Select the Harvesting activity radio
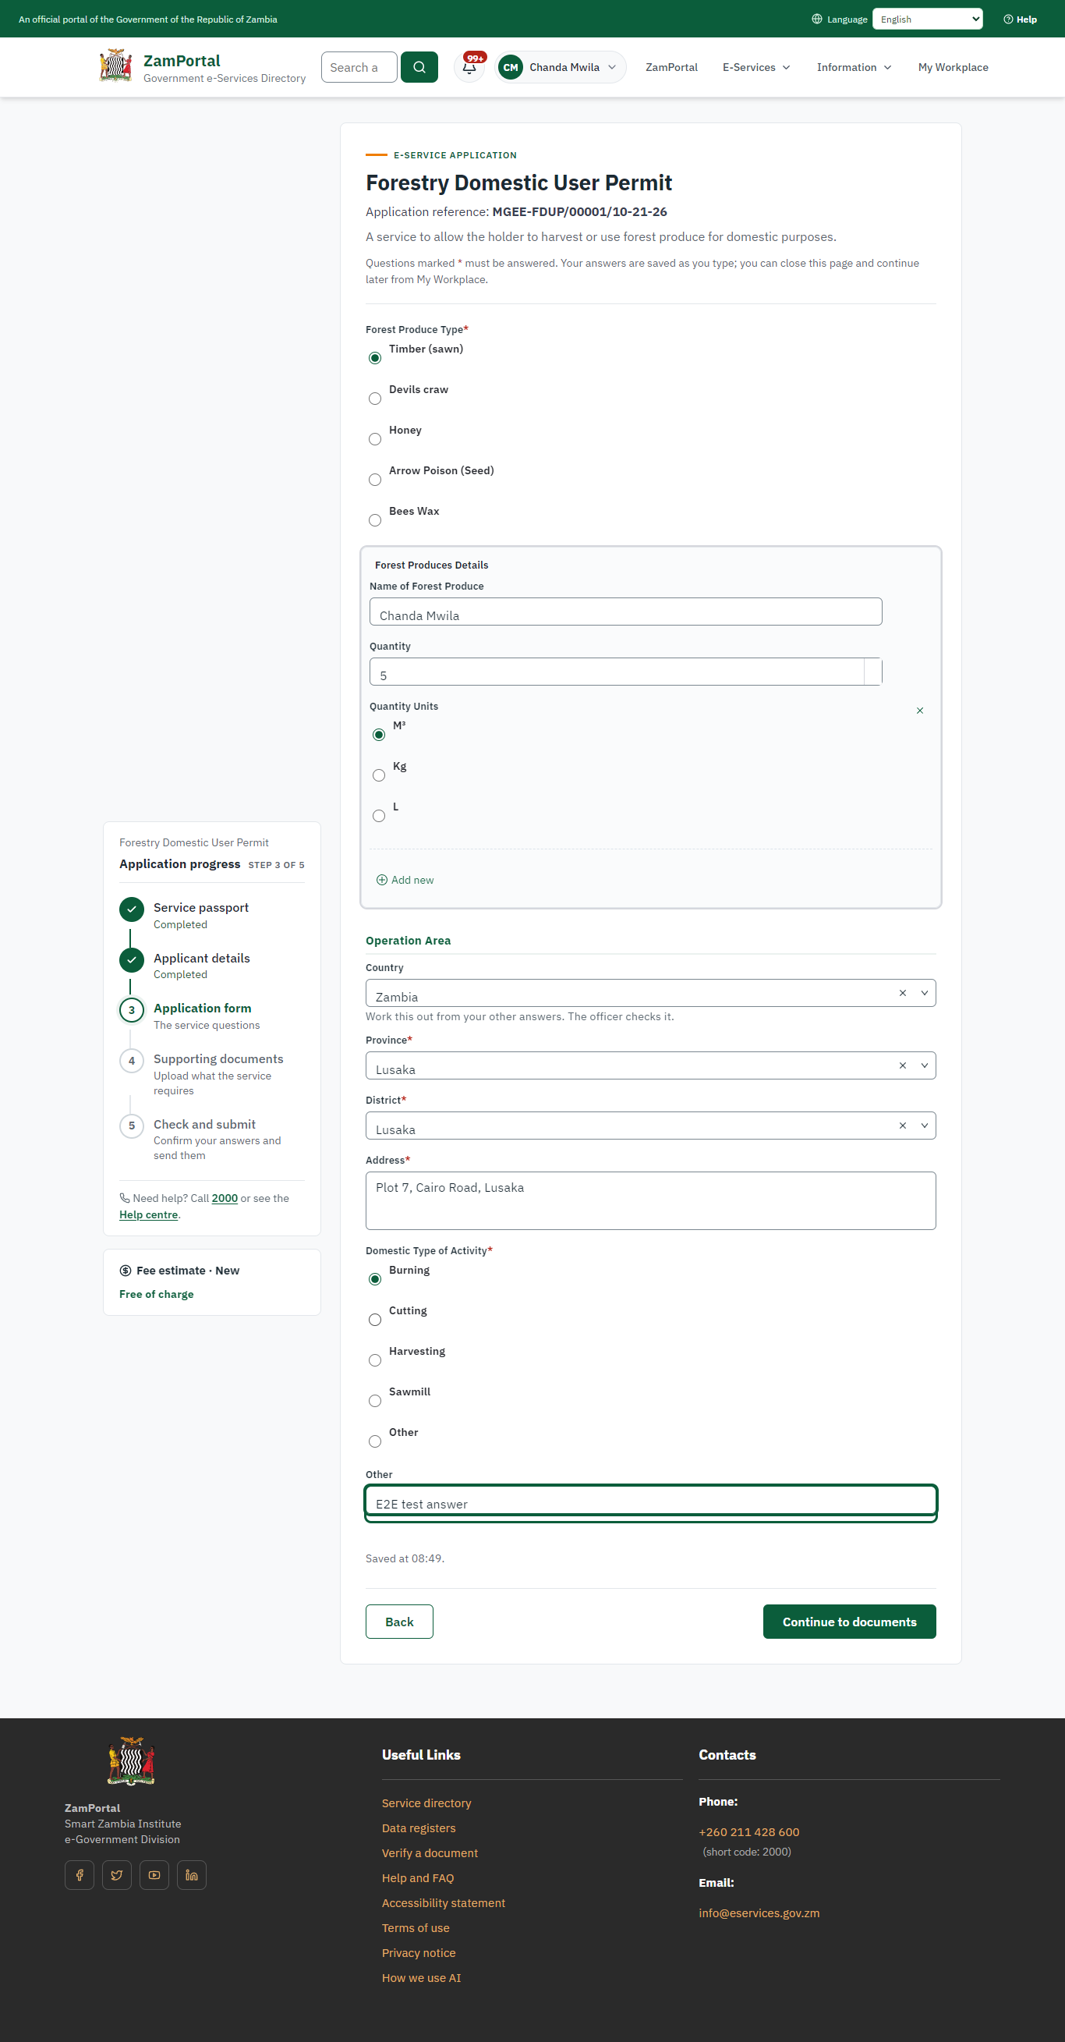Screen dimensions: 1065x2042 click(375, 1360)
